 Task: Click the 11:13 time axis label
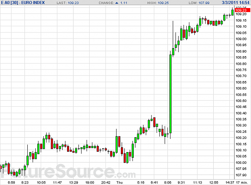point(197,183)
